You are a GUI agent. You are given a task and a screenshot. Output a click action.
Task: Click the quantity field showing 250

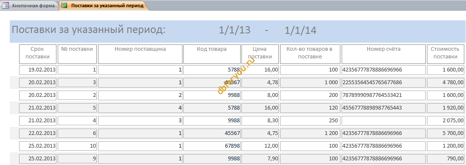(310, 121)
